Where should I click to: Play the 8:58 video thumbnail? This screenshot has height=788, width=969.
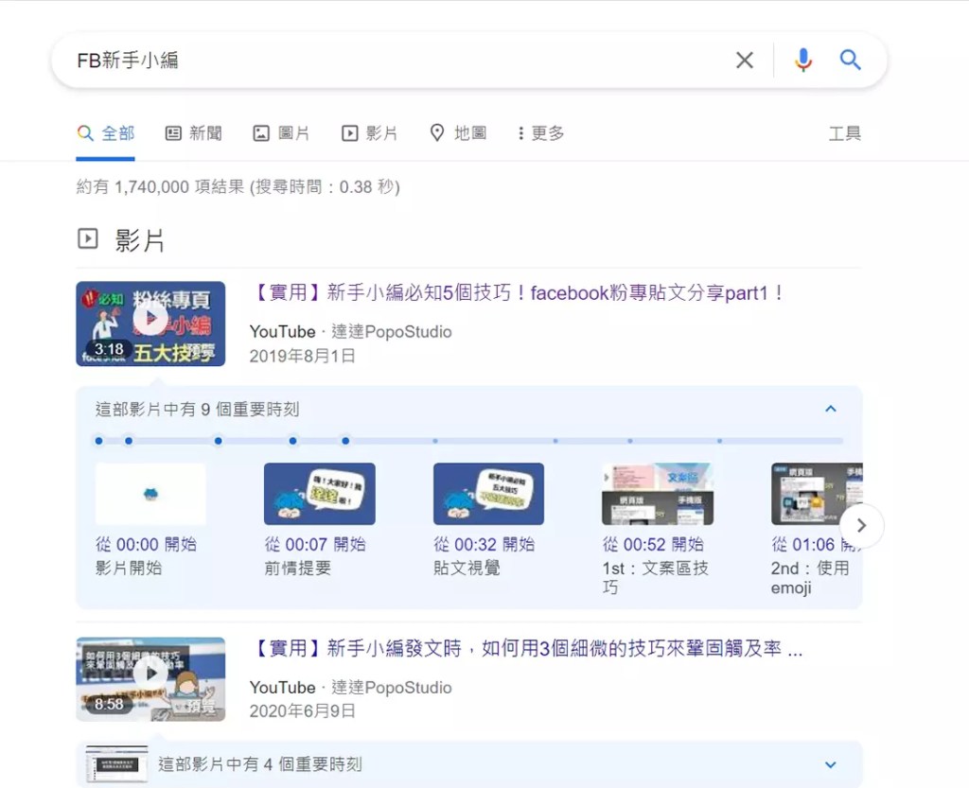(x=150, y=677)
